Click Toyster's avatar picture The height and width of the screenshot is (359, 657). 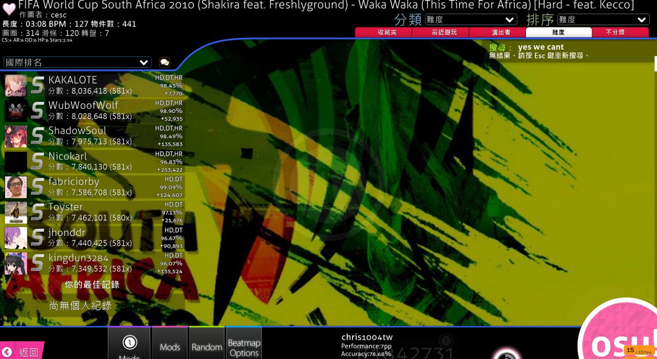click(16, 212)
